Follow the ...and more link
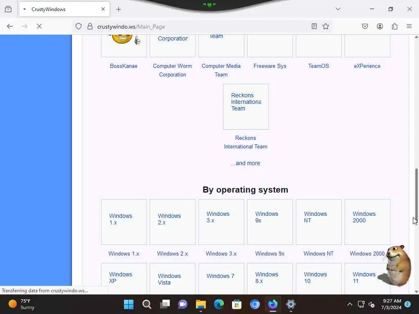The height and width of the screenshot is (314, 419). point(246,163)
